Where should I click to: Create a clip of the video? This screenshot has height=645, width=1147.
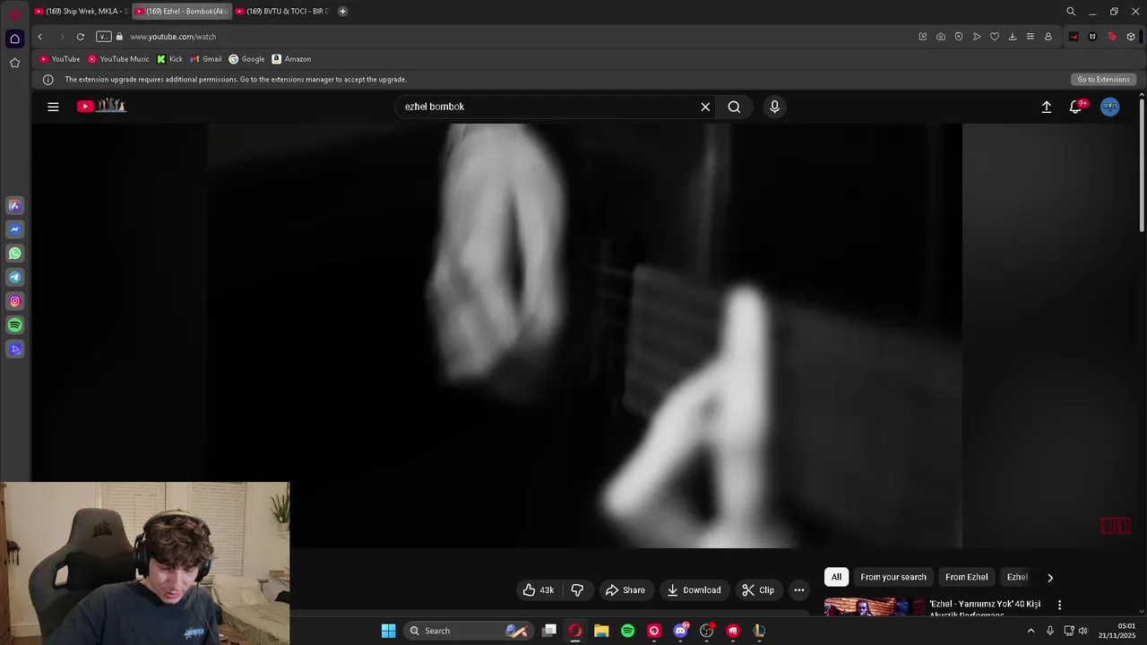[758, 589]
